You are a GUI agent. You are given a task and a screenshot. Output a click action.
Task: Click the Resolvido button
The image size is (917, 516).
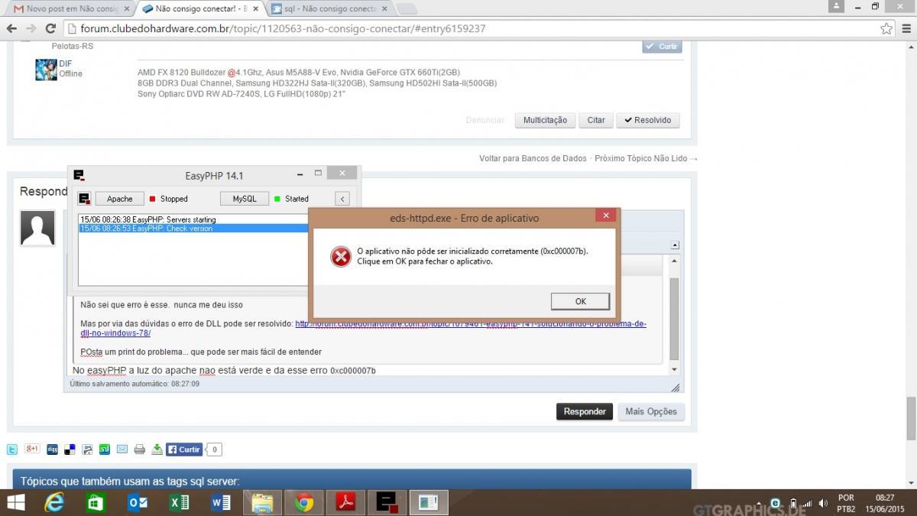click(x=648, y=120)
